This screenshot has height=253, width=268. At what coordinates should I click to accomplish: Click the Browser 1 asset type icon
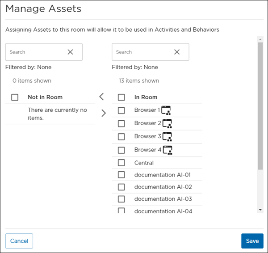click(167, 110)
